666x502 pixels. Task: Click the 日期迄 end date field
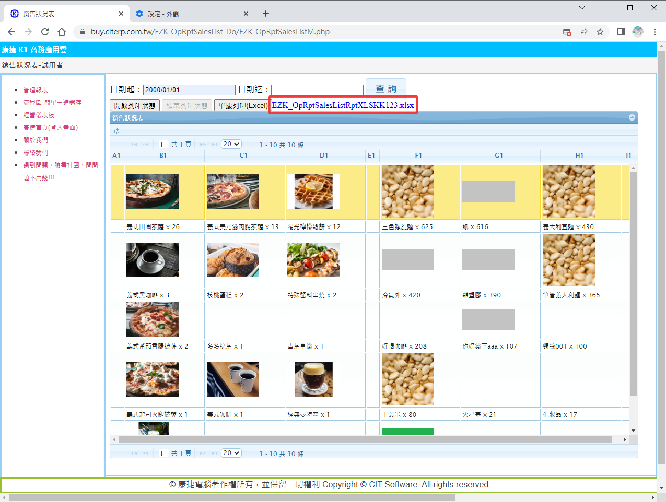coord(317,90)
